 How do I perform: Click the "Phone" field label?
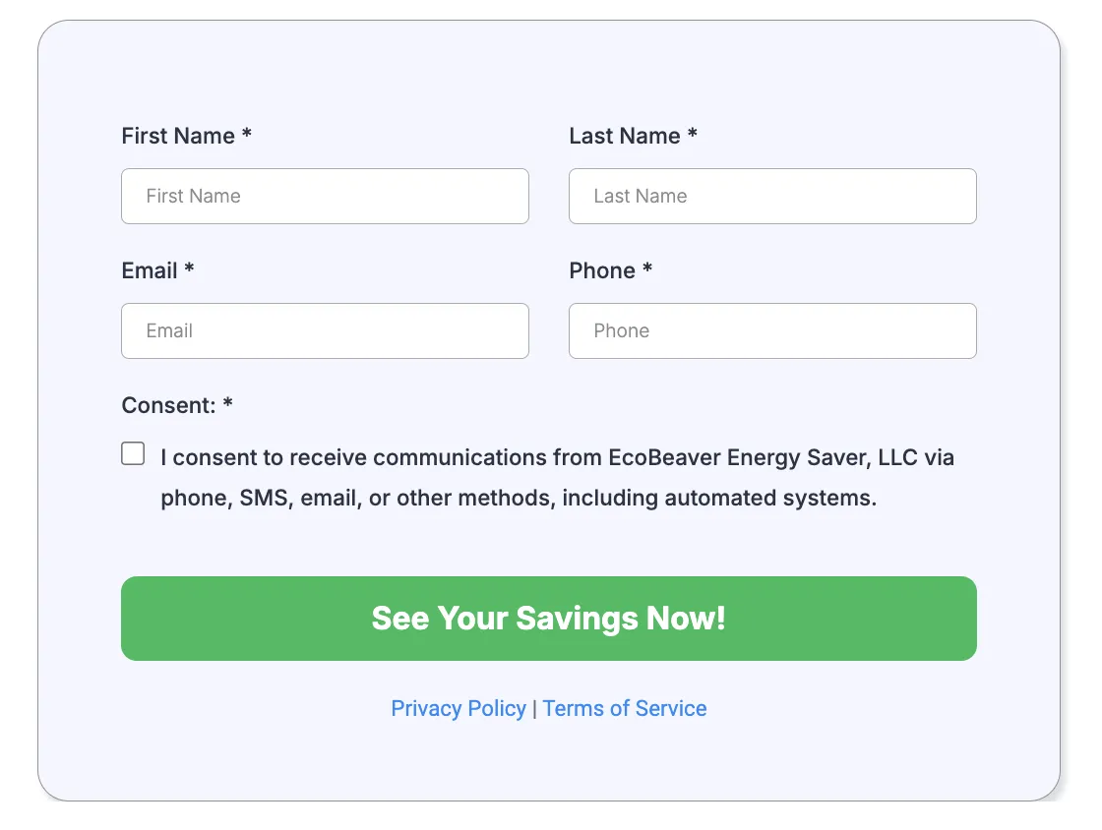[x=602, y=270]
